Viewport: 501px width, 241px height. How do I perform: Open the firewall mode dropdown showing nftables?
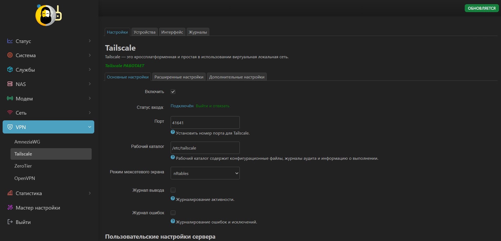[x=205, y=173]
